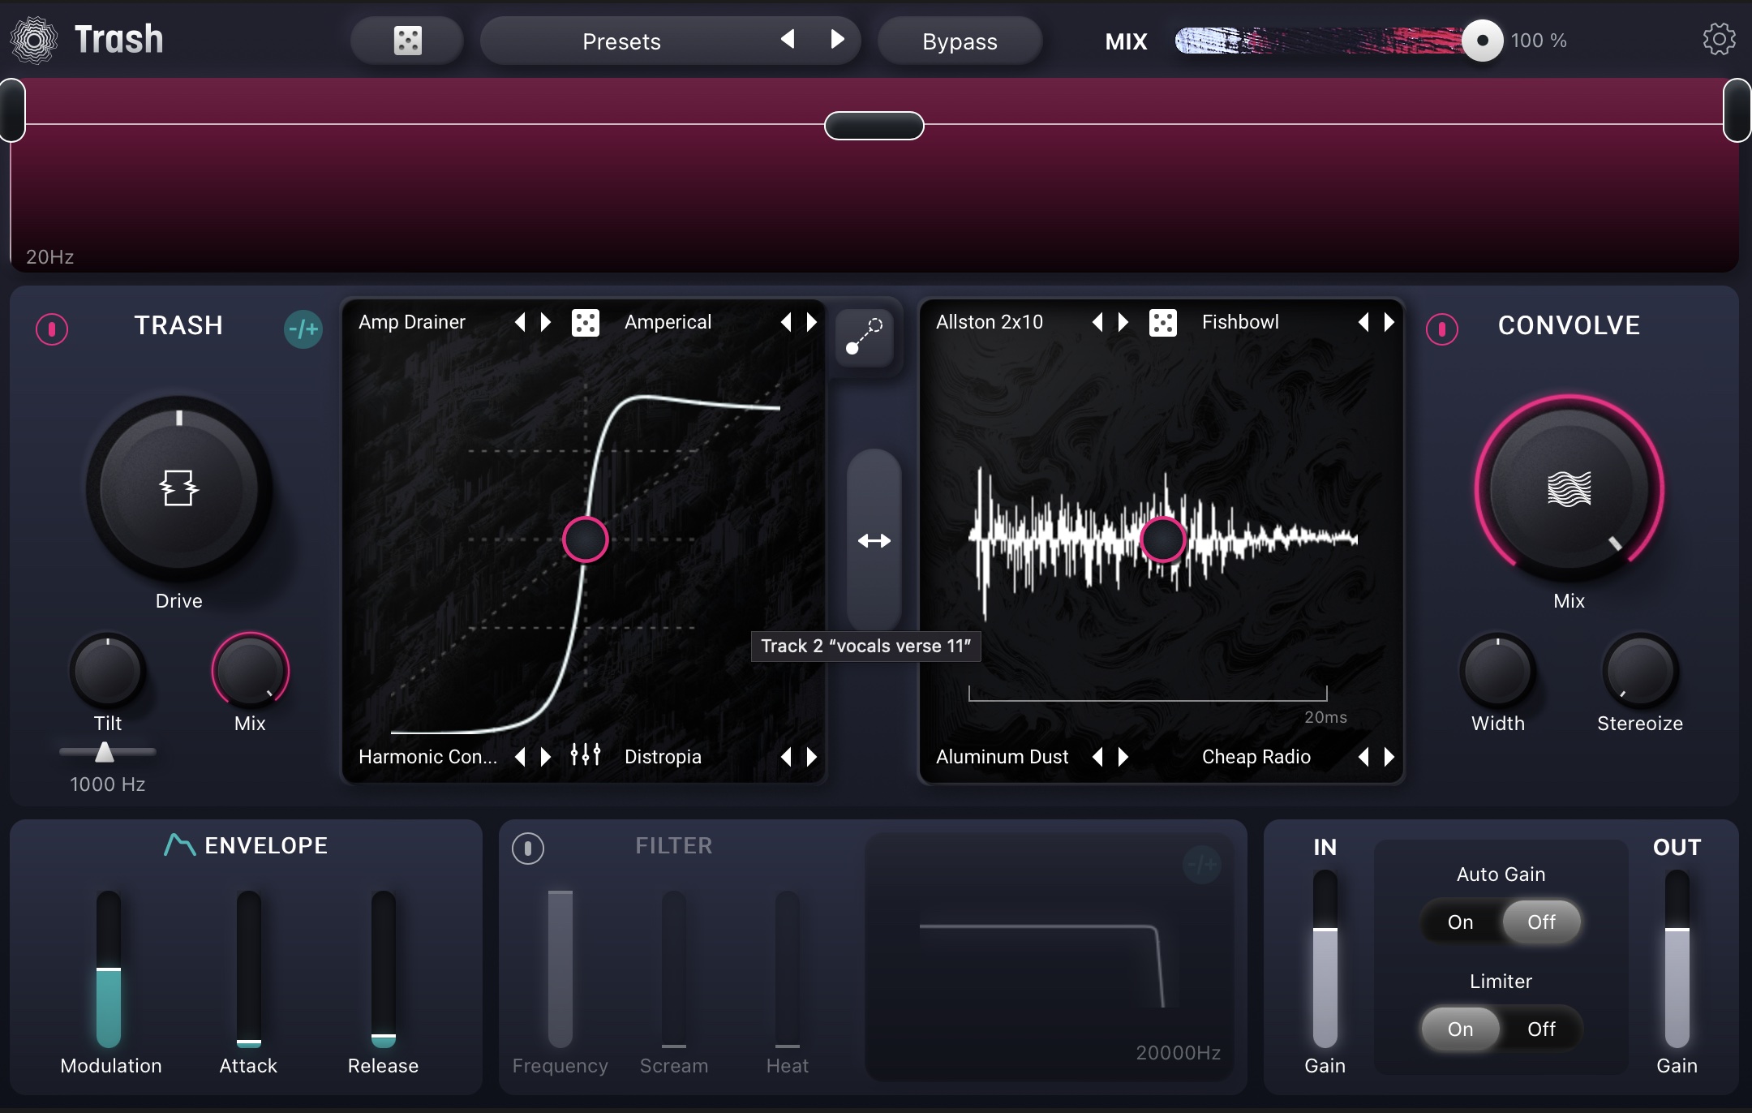Click the XY pad link icon
This screenshot has height=1113, width=1752.
[864, 337]
